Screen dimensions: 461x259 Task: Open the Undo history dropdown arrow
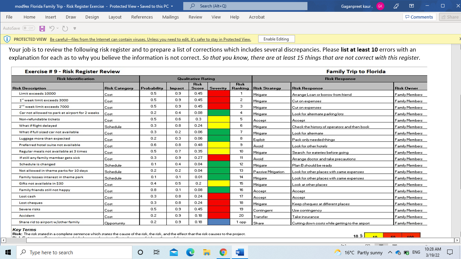pos(57,28)
